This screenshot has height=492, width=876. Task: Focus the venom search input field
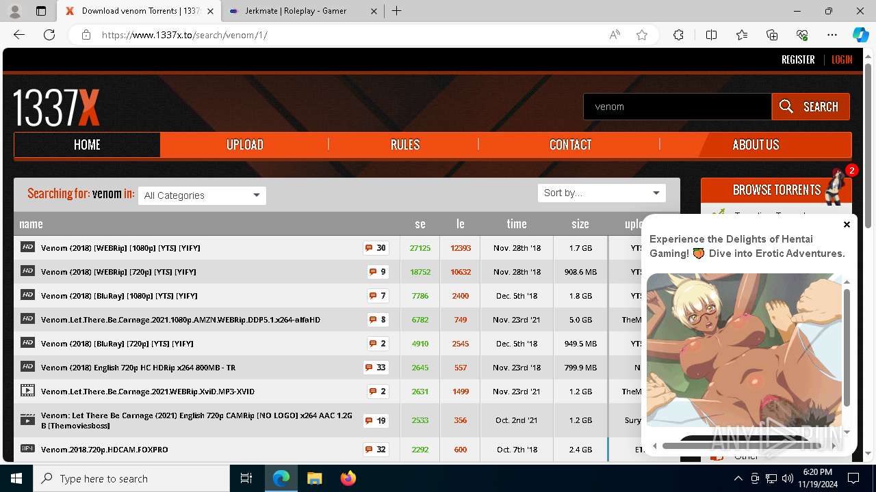point(678,107)
